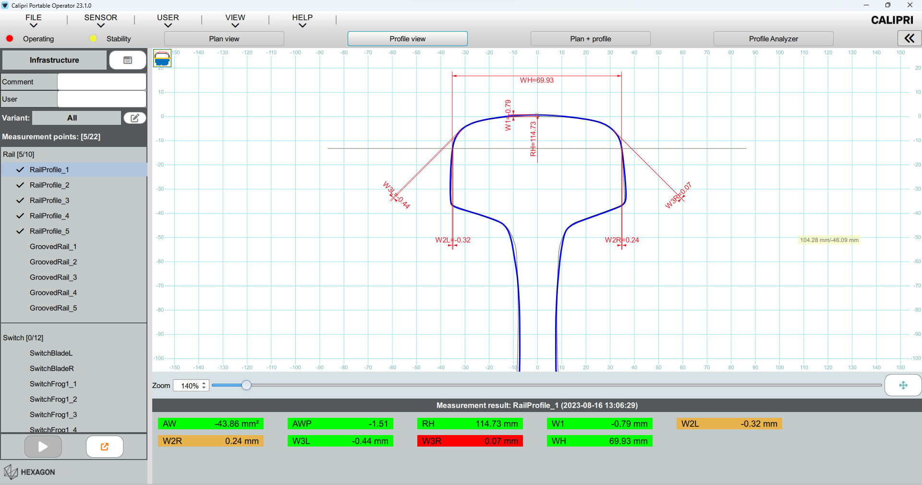Image resolution: width=922 pixels, height=485 pixels.
Task: Click the Calipri app icon in title bar
Action: pos(5,5)
